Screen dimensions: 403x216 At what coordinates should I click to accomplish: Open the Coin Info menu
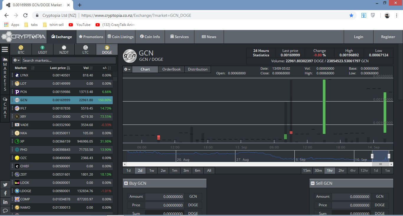(150, 37)
